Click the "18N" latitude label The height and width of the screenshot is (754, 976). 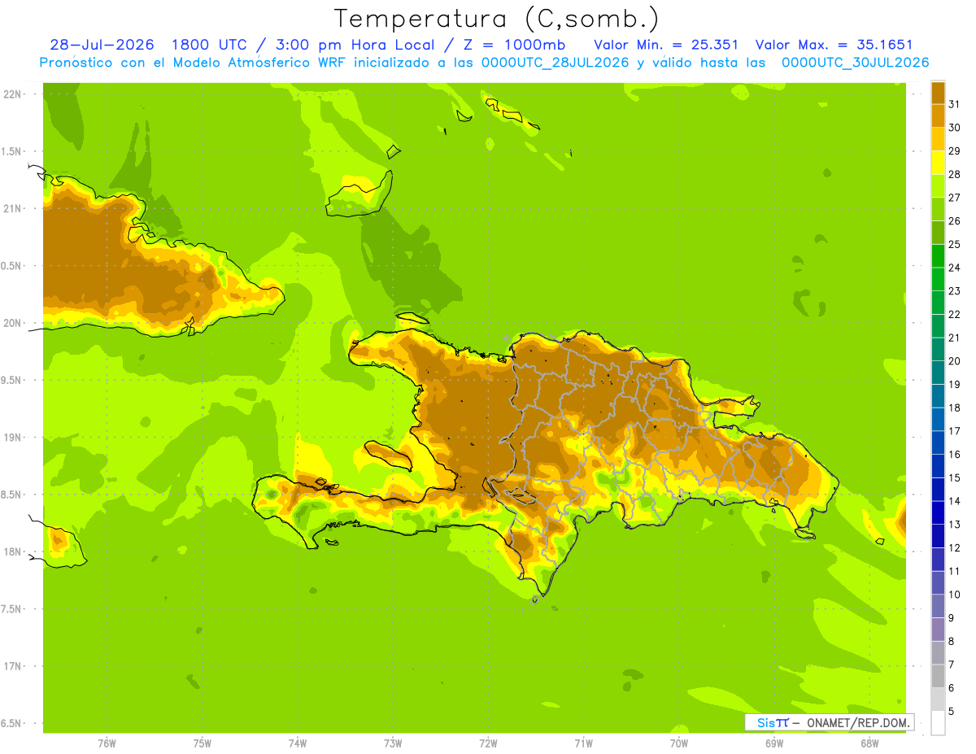point(11,551)
